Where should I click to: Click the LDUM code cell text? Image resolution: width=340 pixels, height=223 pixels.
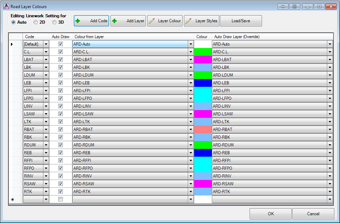(x=29, y=75)
